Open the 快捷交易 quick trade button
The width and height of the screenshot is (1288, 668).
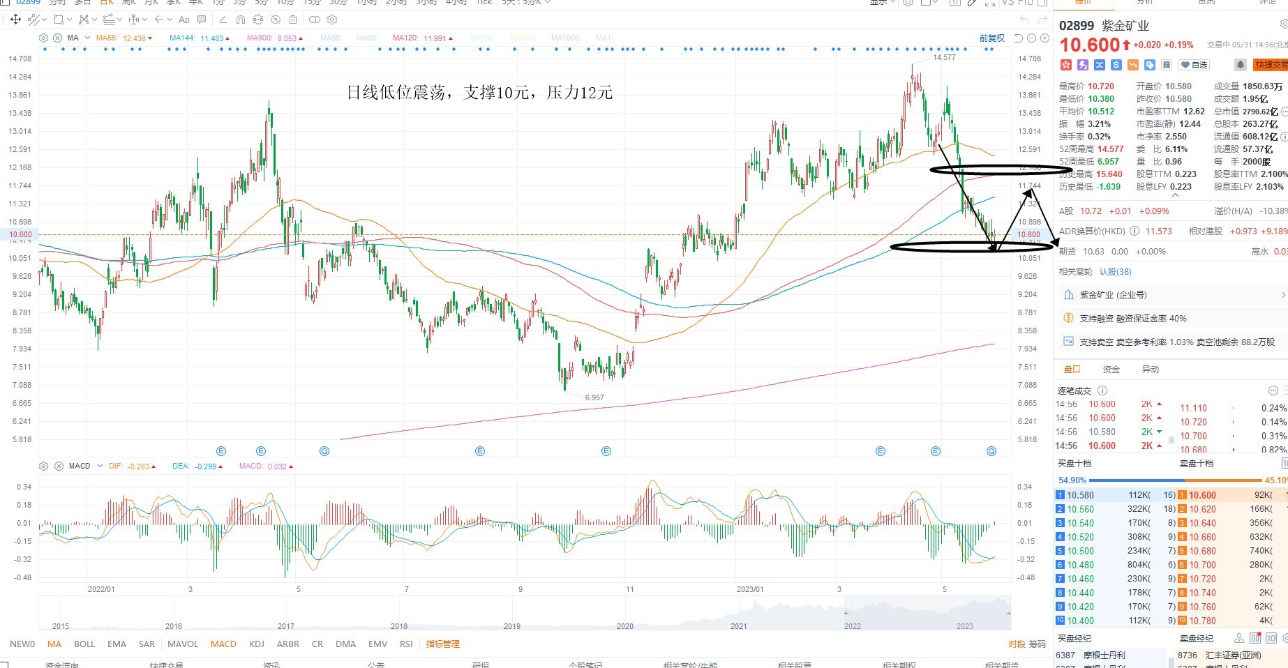click(1270, 65)
